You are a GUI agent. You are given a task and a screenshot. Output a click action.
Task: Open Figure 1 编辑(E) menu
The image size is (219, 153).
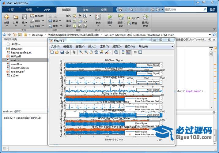[68, 47]
